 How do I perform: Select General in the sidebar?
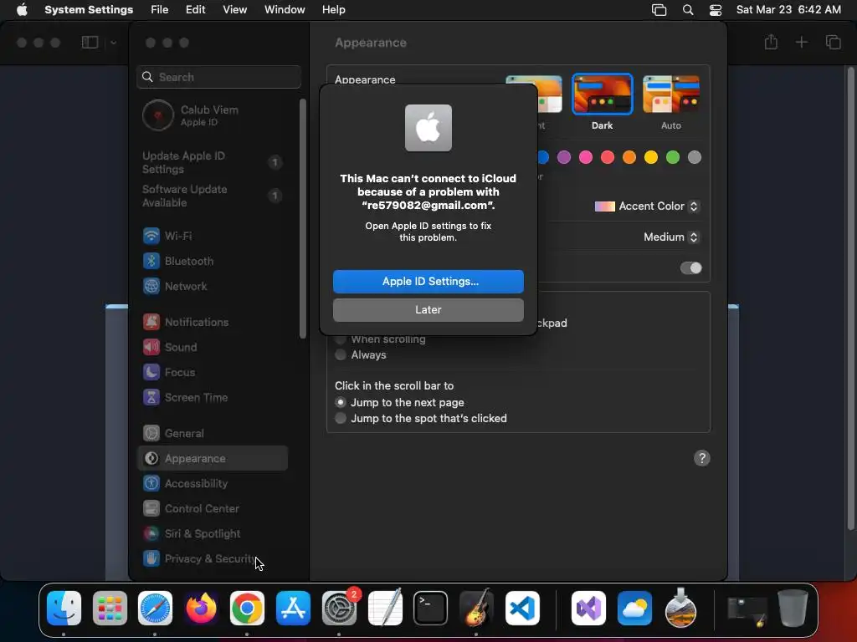(x=213, y=434)
